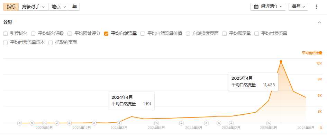
Task: Open the 最近两年 date range dropdown
Action: point(268,7)
